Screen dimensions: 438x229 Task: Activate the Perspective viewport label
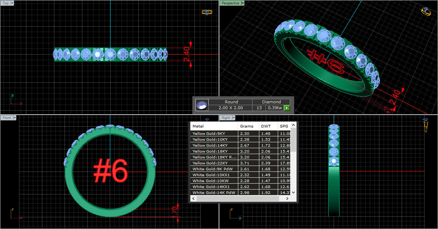coord(230,3)
